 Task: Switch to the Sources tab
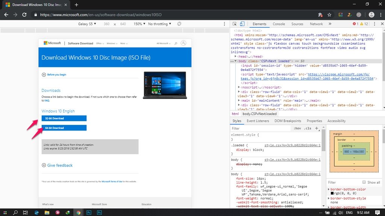coord(297,24)
